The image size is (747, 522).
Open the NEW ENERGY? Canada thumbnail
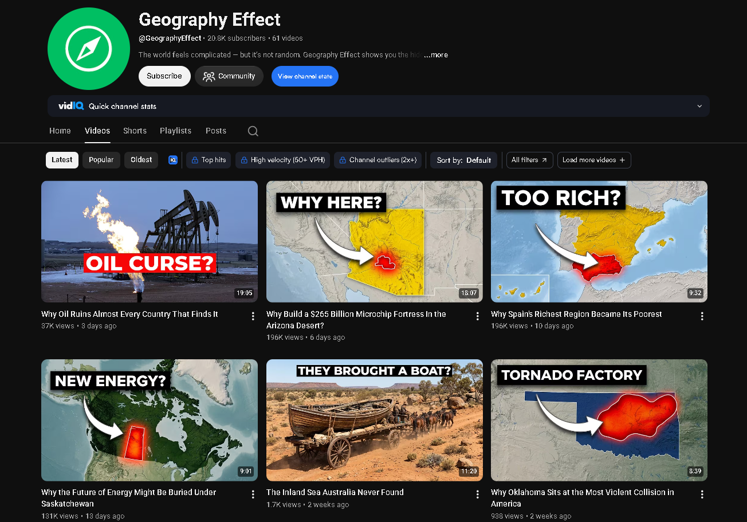[x=150, y=420]
